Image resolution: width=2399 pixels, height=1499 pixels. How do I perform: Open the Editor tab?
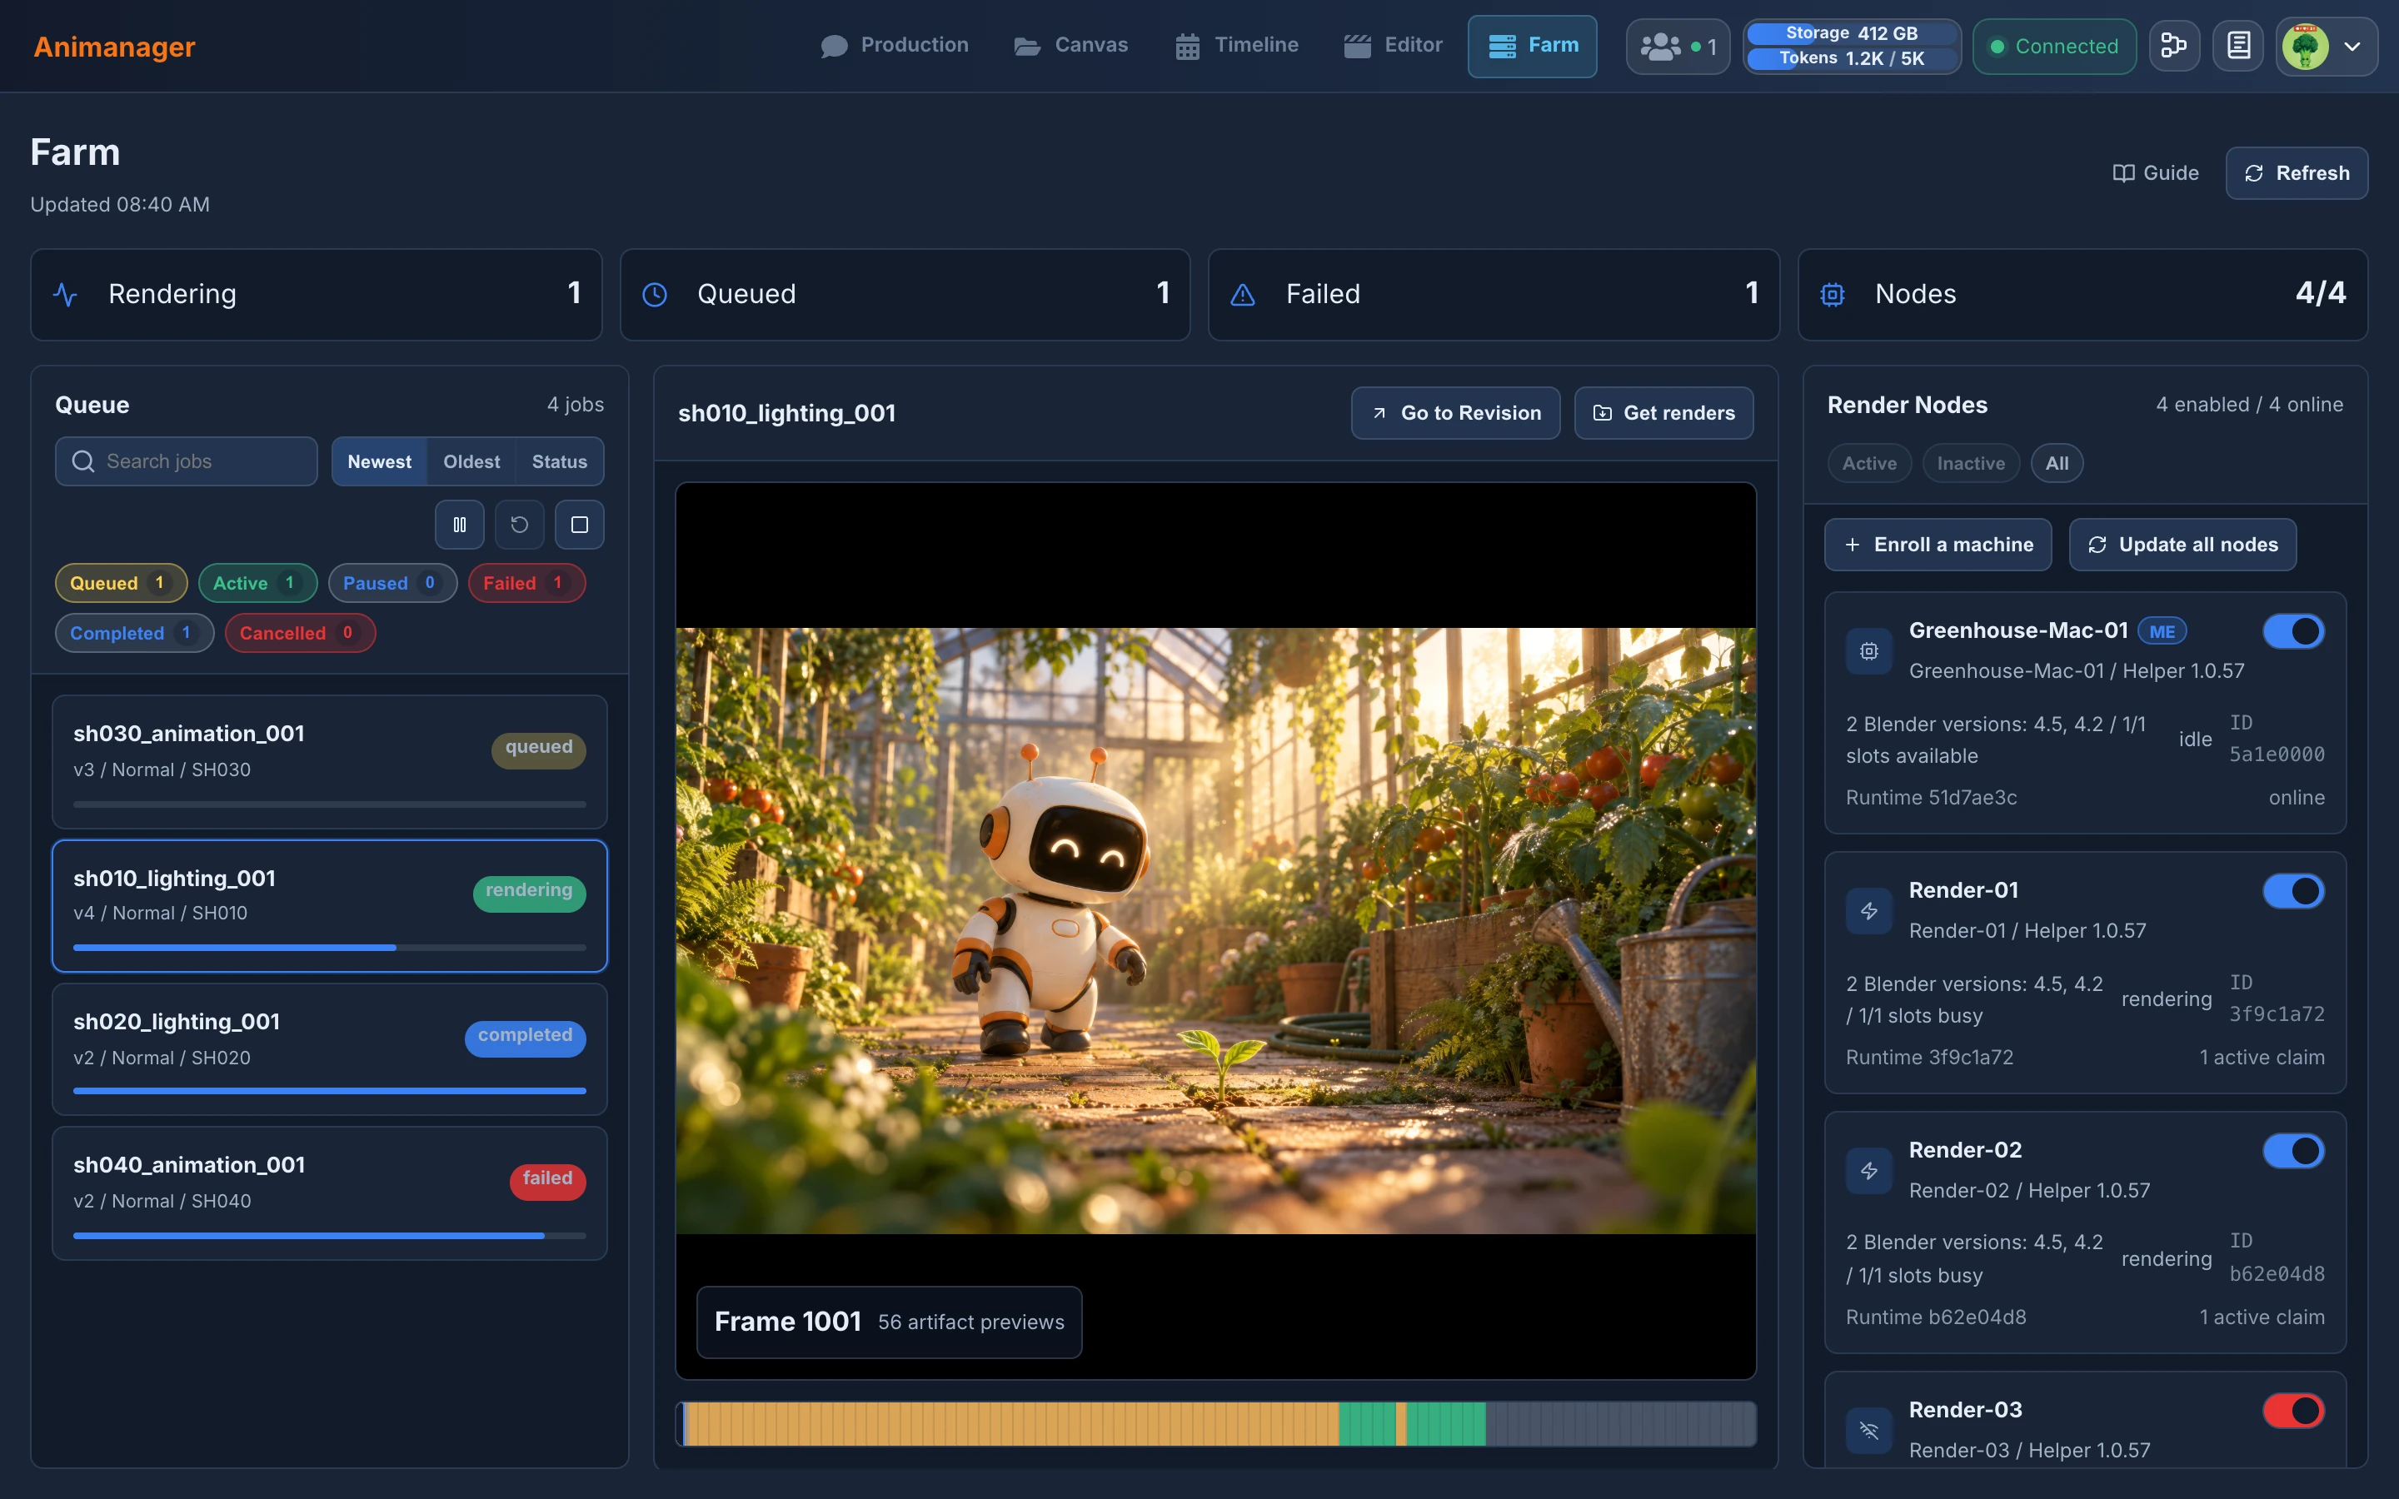click(1392, 46)
